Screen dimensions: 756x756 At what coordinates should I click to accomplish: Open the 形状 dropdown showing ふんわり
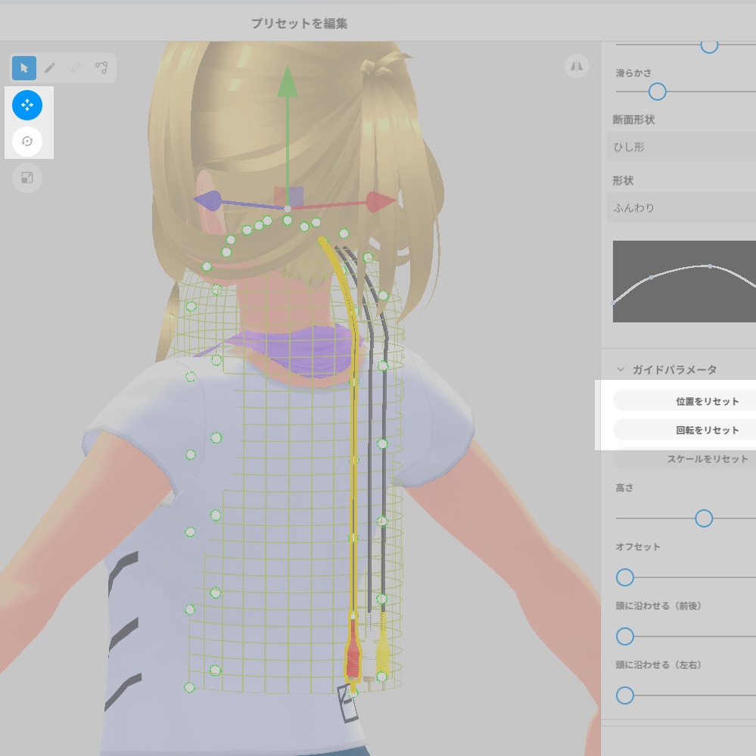tap(680, 207)
